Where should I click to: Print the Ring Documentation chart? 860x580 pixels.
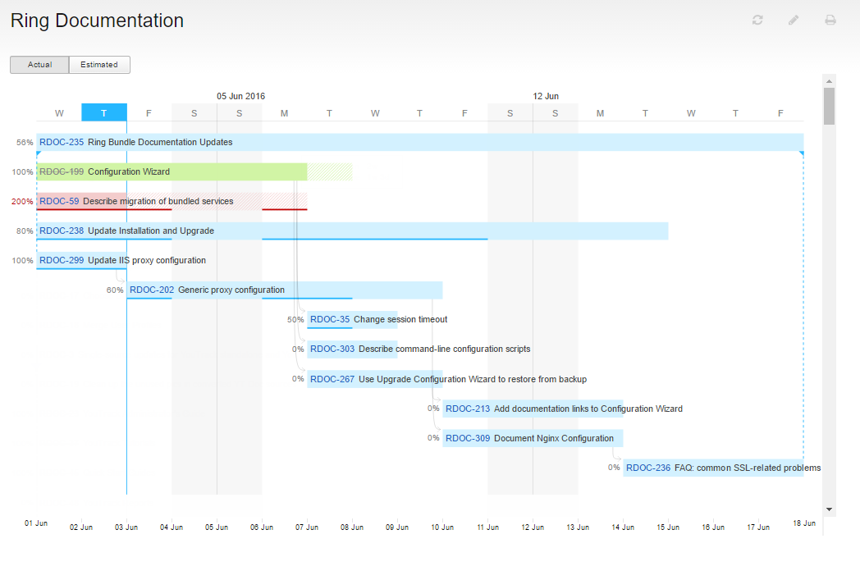pos(830,19)
